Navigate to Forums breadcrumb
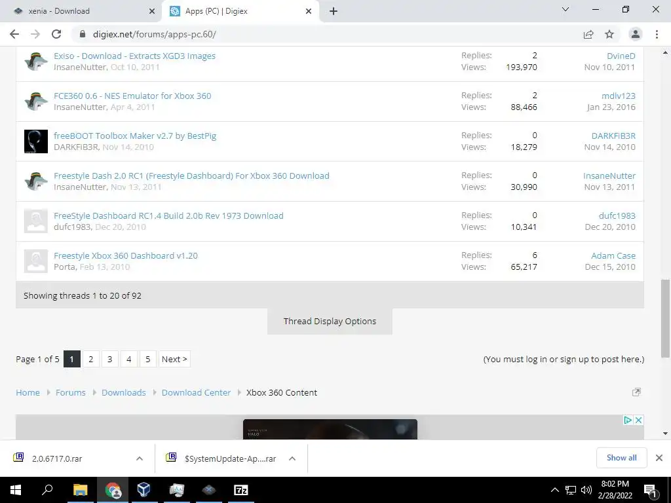The image size is (671, 503). click(71, 393)
